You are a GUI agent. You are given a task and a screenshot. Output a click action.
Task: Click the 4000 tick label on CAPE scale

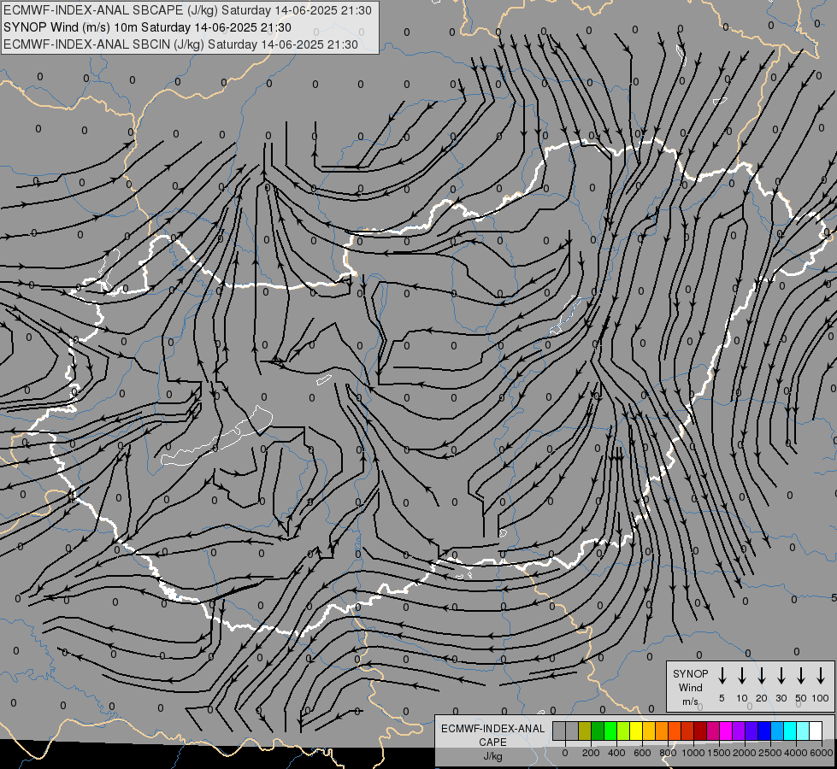pyautogui.click(x=796, y=753)
